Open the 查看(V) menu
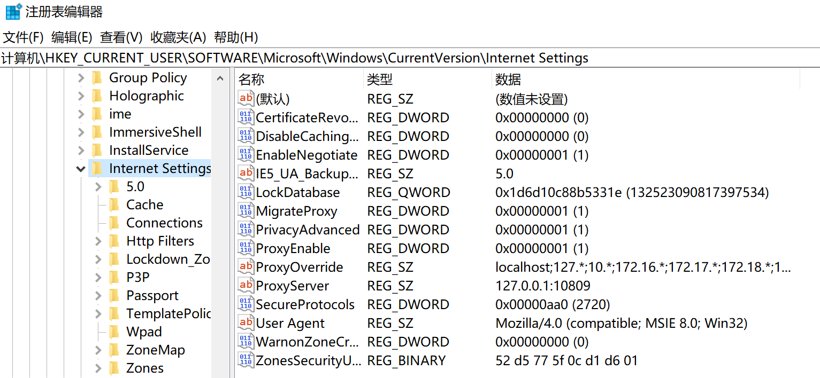Image resolution: width=820 pixels, height=378 pixels. coord(121,37)
